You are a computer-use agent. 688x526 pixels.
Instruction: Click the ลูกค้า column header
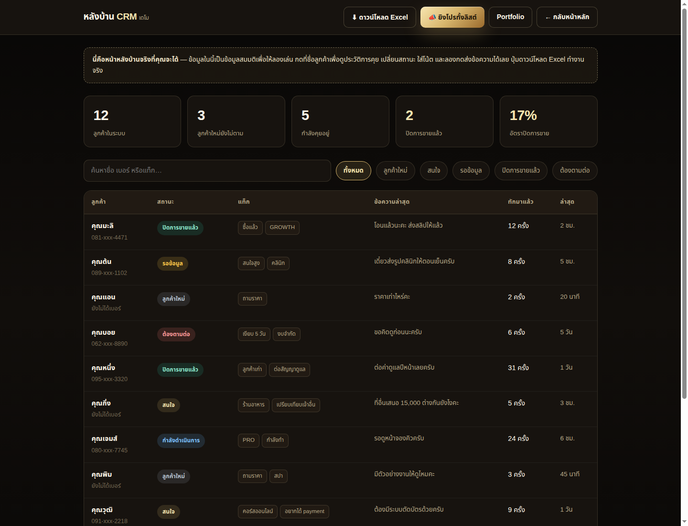98,202
